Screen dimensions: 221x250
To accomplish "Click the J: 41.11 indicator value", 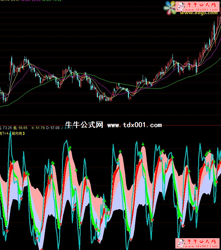I will (x=67, y=128).
